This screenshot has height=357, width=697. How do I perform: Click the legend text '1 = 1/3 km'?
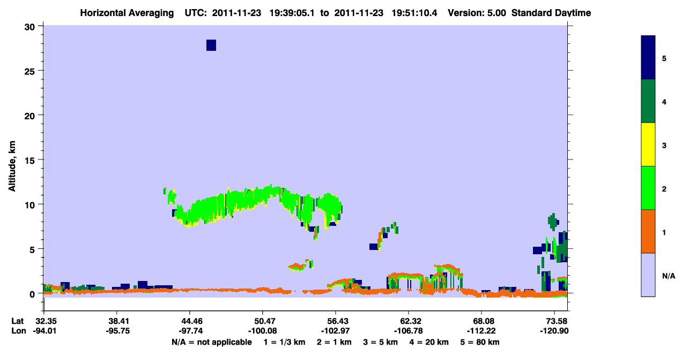(x=284, y=342)
